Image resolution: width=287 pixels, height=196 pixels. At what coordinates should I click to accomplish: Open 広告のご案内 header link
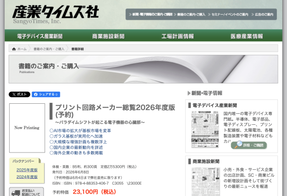[x=263, y=14]
